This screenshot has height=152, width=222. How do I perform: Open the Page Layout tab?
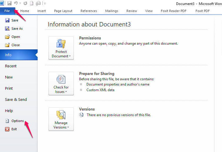[x=63, y=11]
